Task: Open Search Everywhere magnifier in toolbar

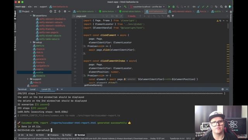Action: point(221,7)
